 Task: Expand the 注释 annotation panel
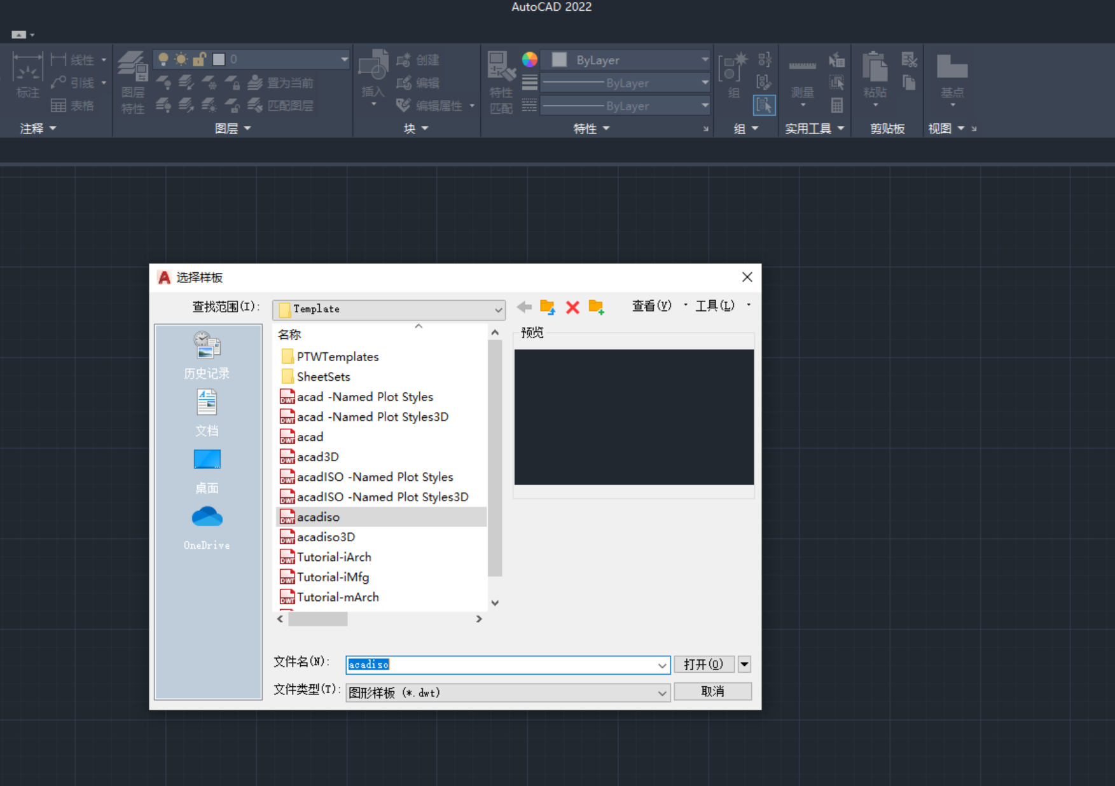pos(38,128)
